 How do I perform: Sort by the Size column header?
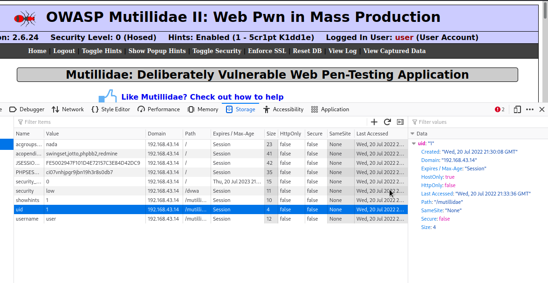click(271, 134)
